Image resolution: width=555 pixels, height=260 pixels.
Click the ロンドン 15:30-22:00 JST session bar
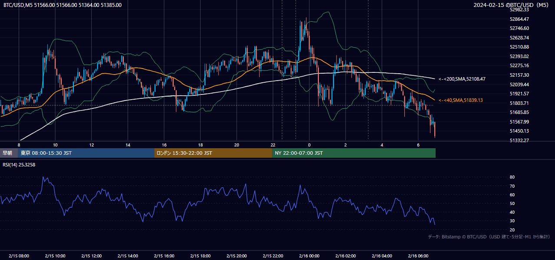(213, 153)
